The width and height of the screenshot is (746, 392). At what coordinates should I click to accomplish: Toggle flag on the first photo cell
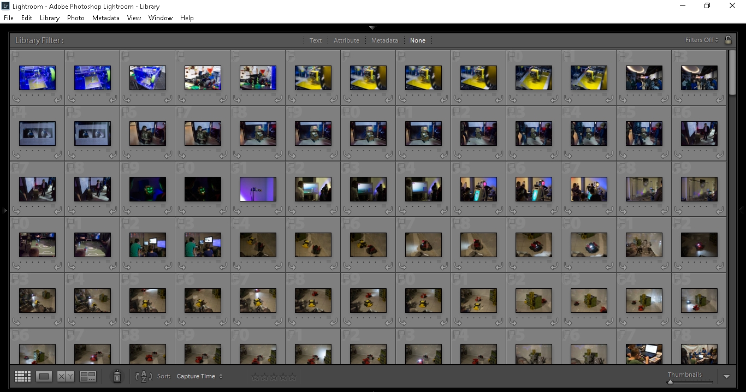point(15,55)
